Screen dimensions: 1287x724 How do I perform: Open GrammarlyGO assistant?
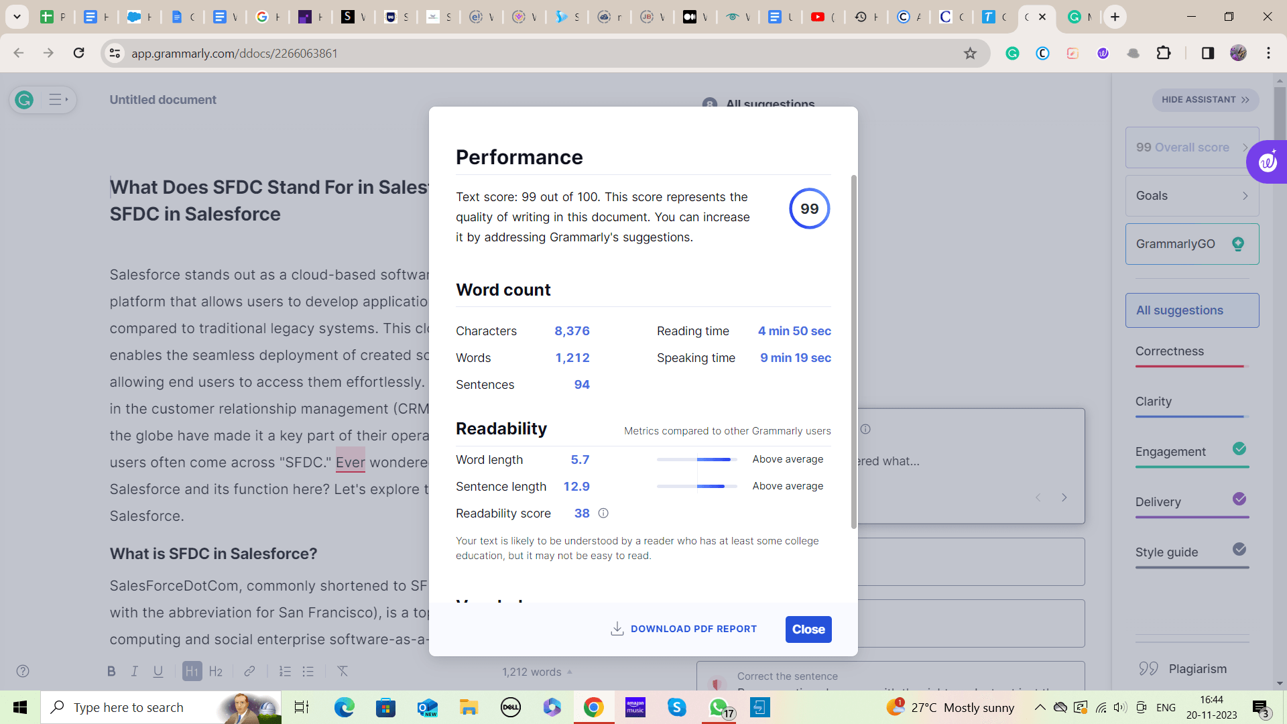[x=1192, y=244]
